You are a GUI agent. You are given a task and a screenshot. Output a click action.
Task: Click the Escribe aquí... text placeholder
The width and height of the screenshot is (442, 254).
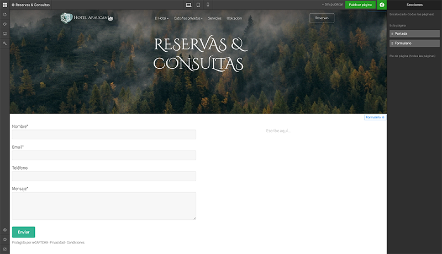click(x=278, y=131)
